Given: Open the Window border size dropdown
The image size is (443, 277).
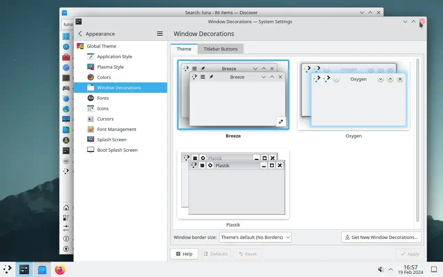Looking at the screenshot, I should tap(255, 237).
